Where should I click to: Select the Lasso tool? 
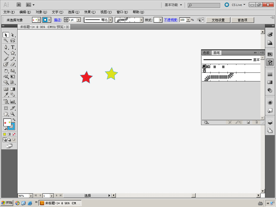12,40
